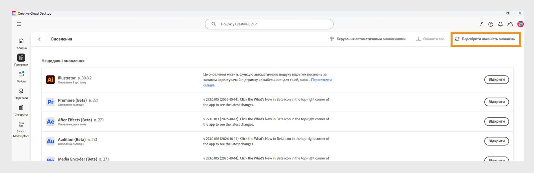Go to Головна home in sidebar
This screenshot has height=173, width=534.
pos(21,43)
